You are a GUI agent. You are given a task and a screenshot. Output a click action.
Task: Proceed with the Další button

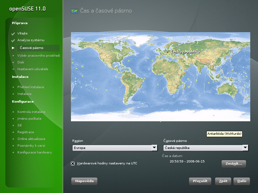click(242, 181)
